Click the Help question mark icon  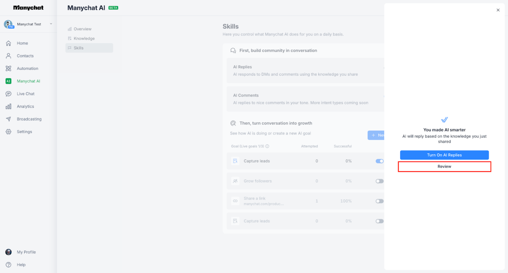(9, 265)
